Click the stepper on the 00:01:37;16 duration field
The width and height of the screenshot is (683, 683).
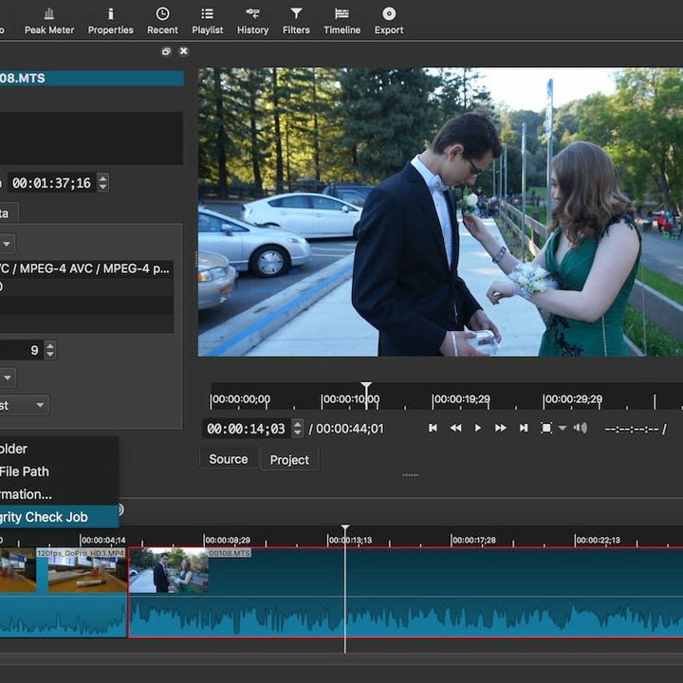[102, 182]
